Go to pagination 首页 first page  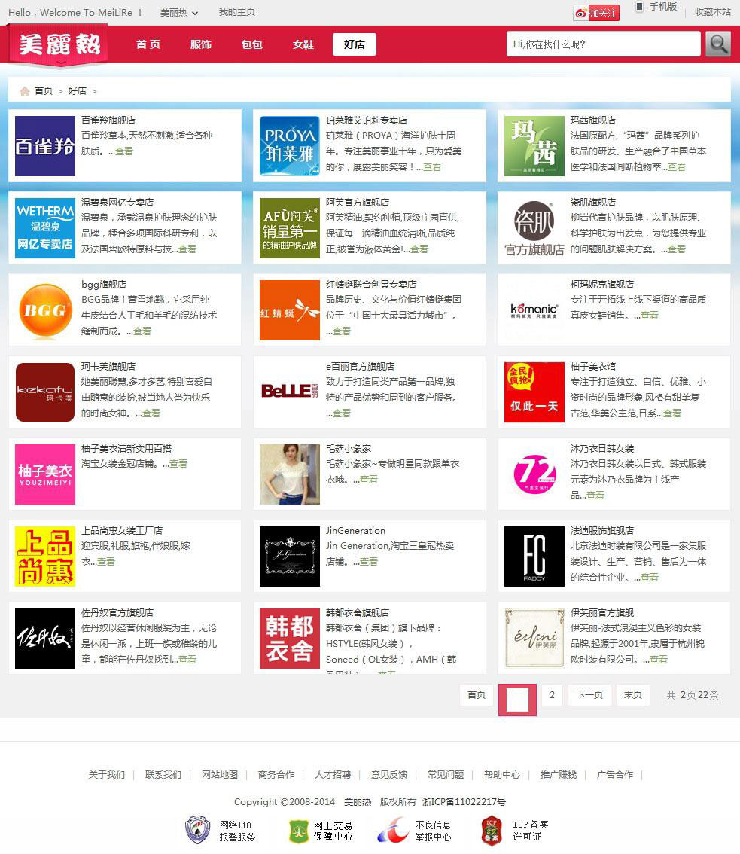click(477, 695)
